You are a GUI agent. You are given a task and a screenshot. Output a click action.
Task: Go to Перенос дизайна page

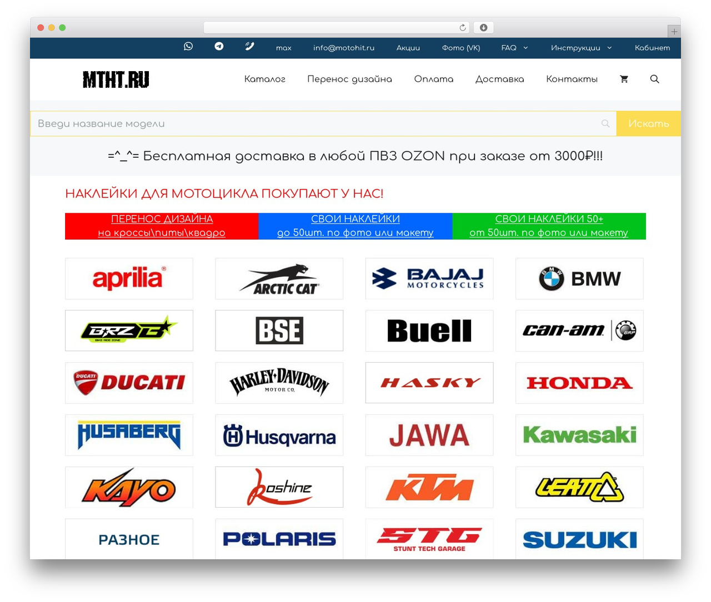coord(349,79)
